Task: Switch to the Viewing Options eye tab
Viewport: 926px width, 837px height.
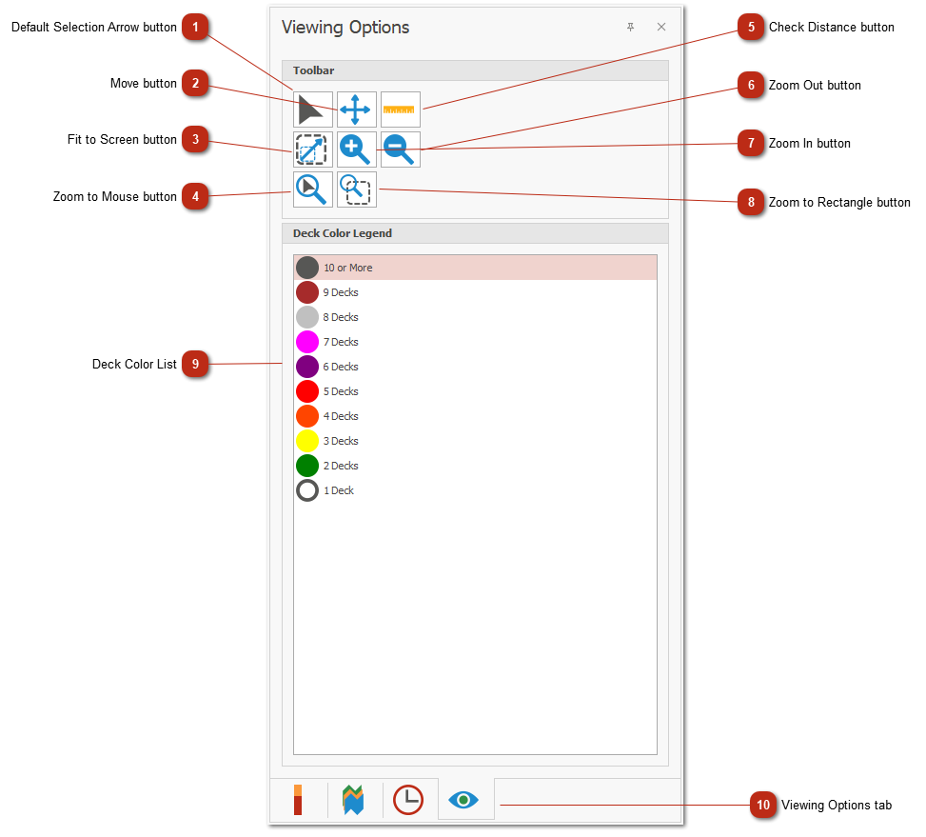Action: [464, 800]
